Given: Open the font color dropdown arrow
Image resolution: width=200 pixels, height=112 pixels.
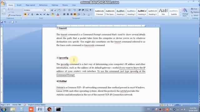Looking at the screenshot, I should point(60,14).
